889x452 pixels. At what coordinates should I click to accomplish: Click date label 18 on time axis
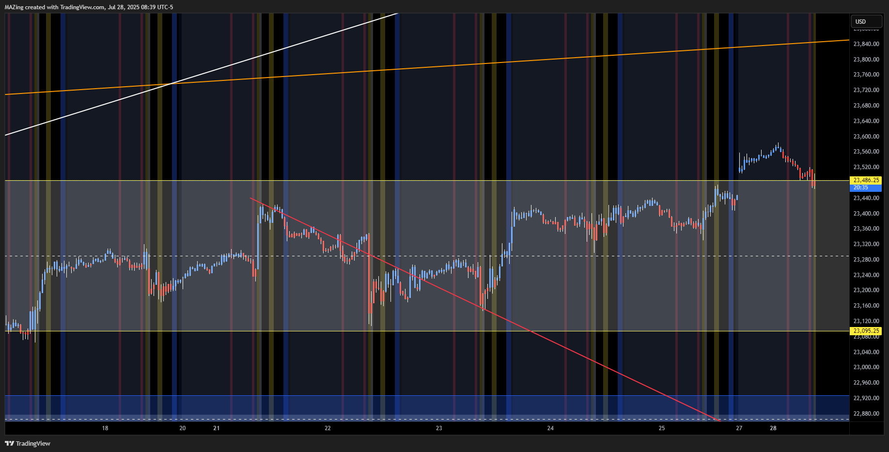click(105, 428)
